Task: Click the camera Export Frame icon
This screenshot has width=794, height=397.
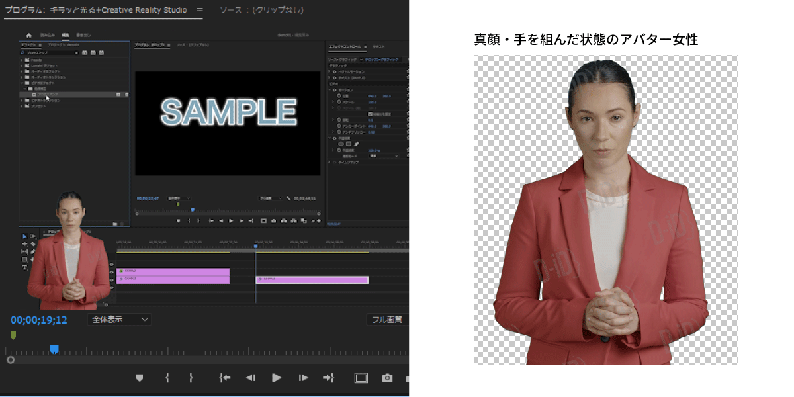Action: point(387,378)
